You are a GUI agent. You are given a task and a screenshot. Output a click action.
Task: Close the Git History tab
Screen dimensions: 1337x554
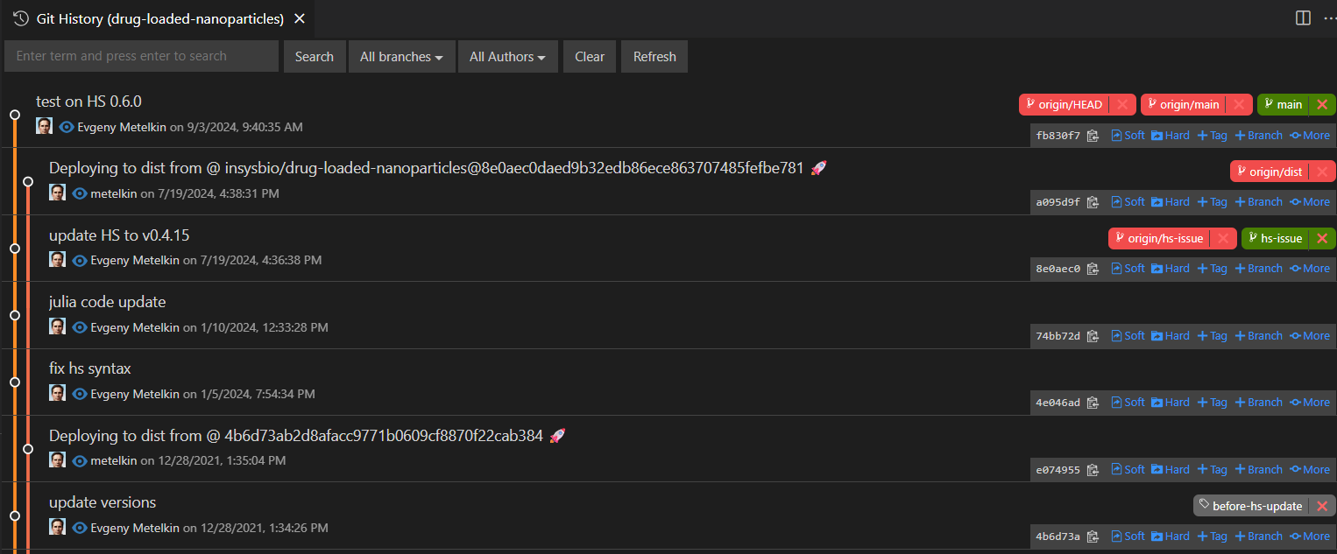pyautogui.click(x=300, y=18)
